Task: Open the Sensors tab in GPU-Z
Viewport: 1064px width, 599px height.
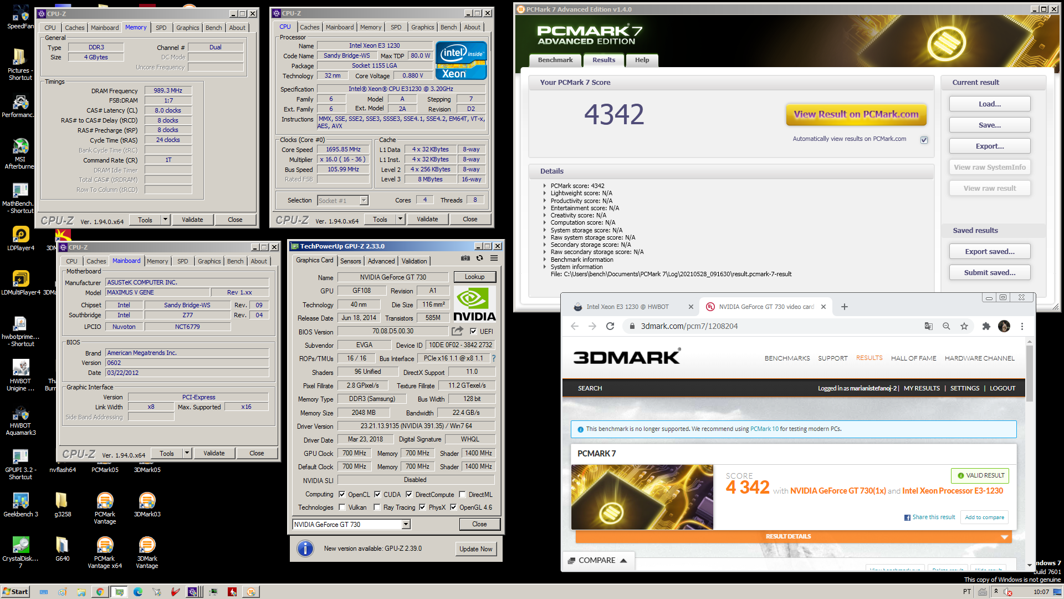Action: (x=350, y=261)
